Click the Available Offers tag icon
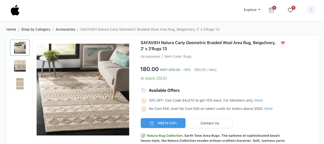 point(144,90)
